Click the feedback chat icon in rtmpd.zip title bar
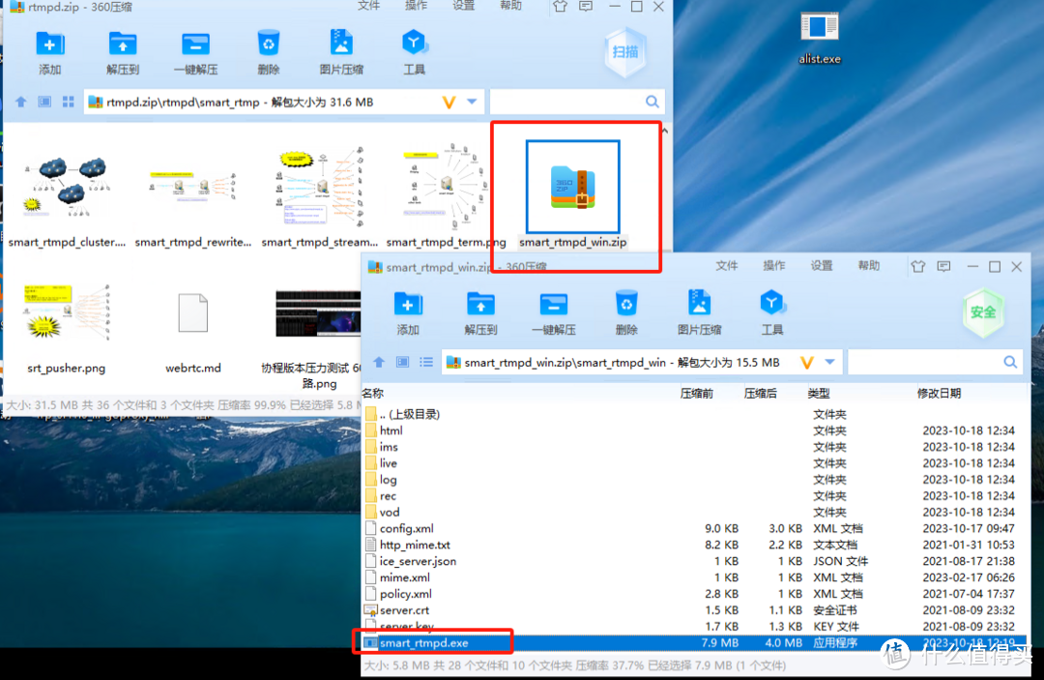This screenshot has height=680, width=1044. (586, 7)
